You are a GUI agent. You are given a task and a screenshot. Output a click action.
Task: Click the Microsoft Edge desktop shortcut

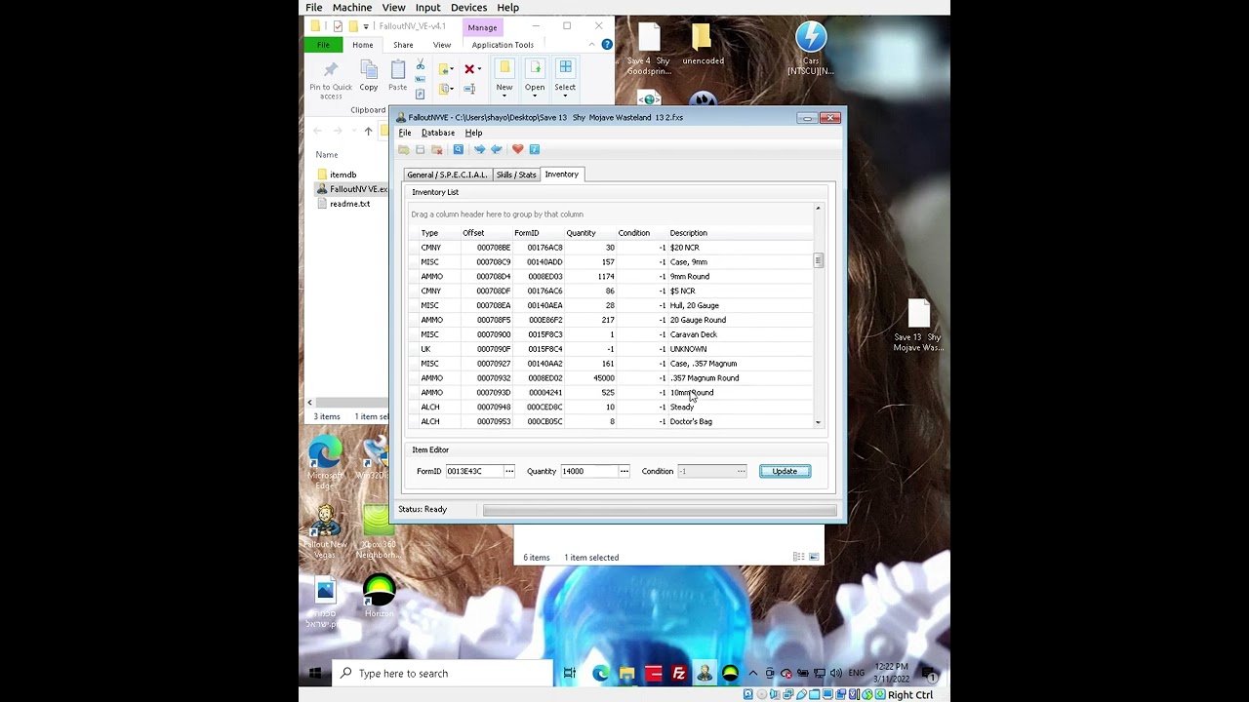click(x=325, y=463)
